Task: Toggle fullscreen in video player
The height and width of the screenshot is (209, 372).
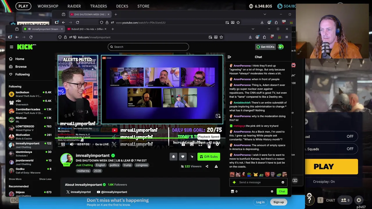Action: coord(200,144)
